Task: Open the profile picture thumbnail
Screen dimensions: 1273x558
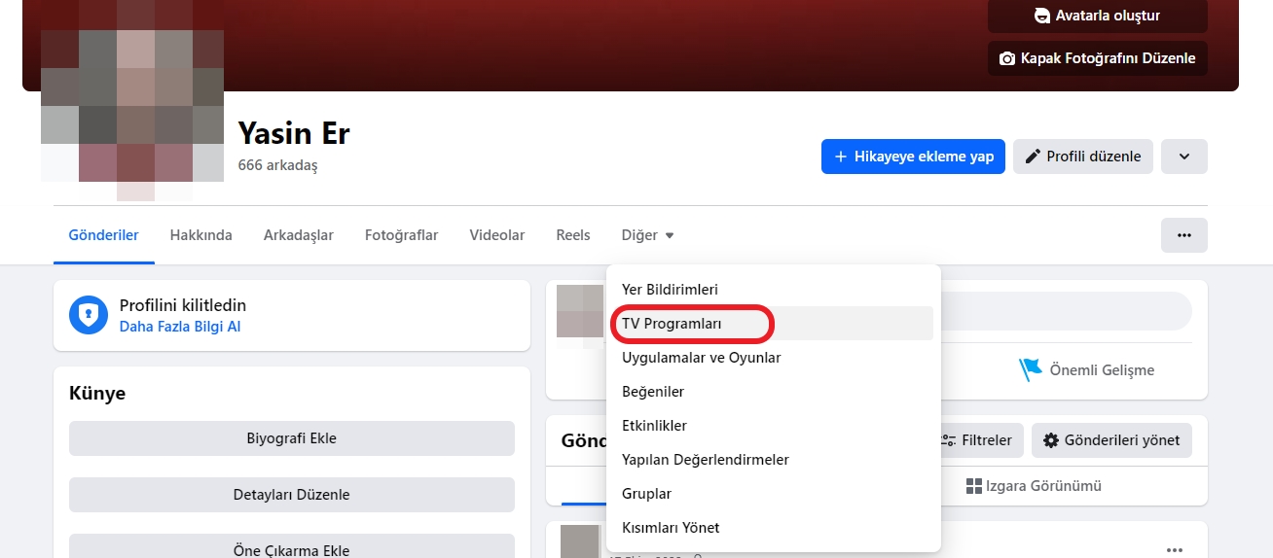Action: coord(132,105)
